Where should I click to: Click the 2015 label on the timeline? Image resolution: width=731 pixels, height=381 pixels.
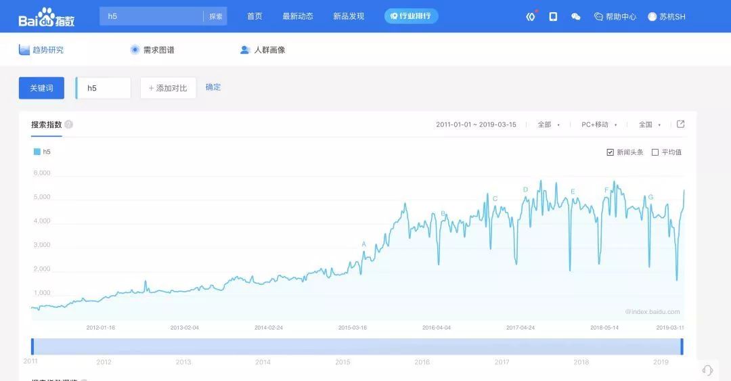[x=342, y=362]
